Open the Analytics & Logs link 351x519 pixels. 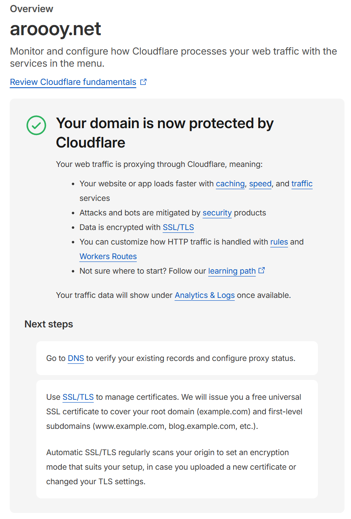click(205, 295)
